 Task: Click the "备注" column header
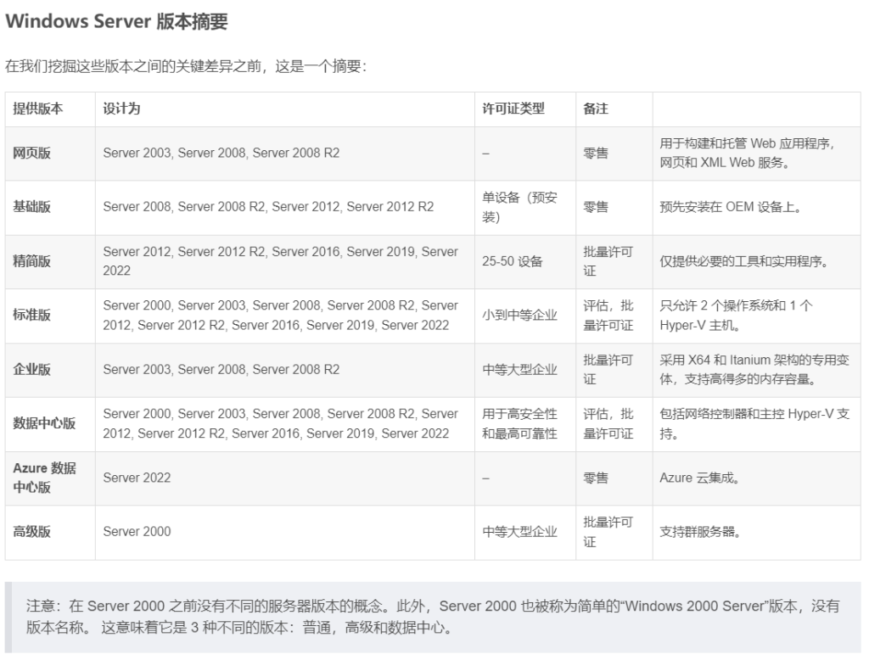(x=596, y=109)
